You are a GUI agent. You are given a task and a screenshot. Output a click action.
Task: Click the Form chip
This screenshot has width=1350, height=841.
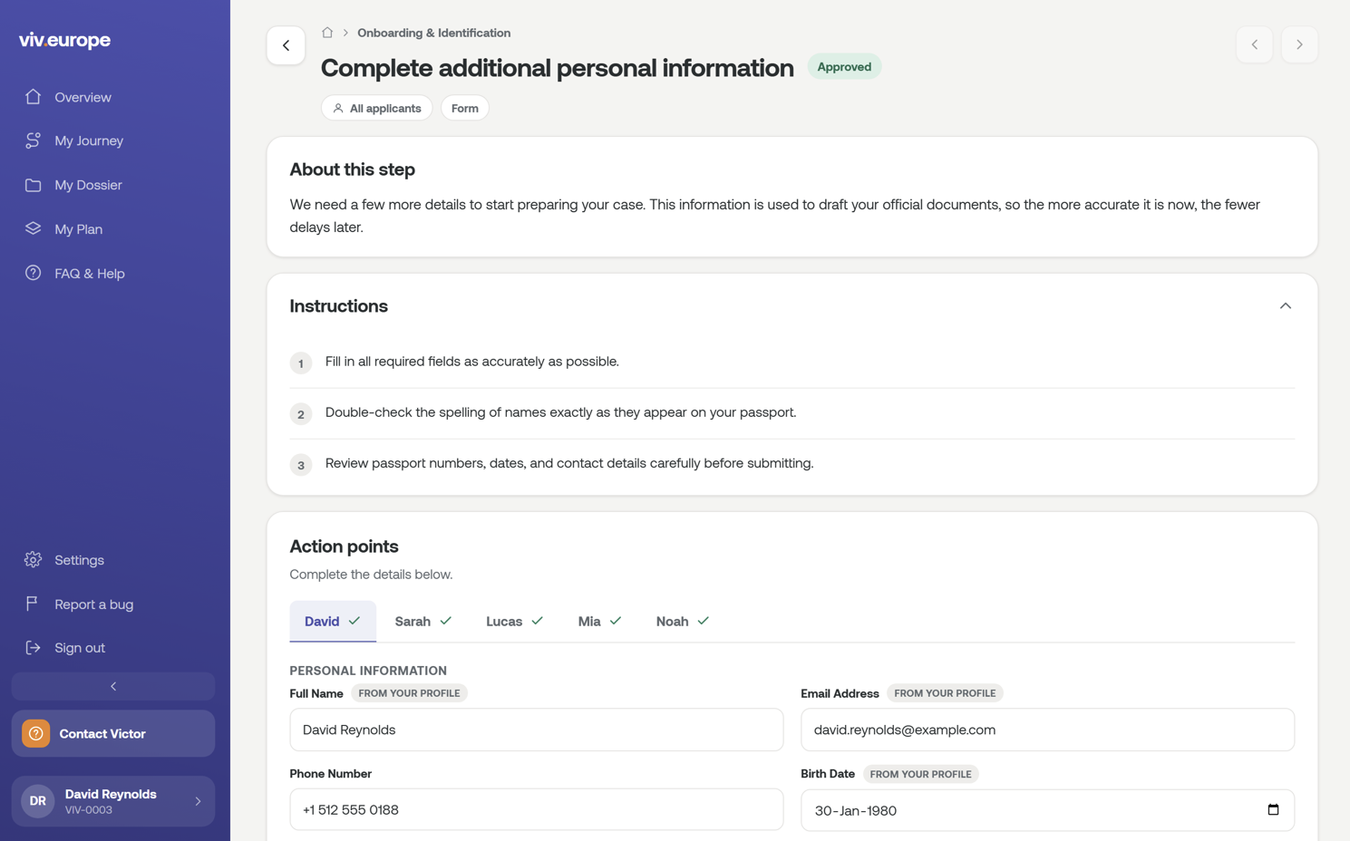point(464,108)
